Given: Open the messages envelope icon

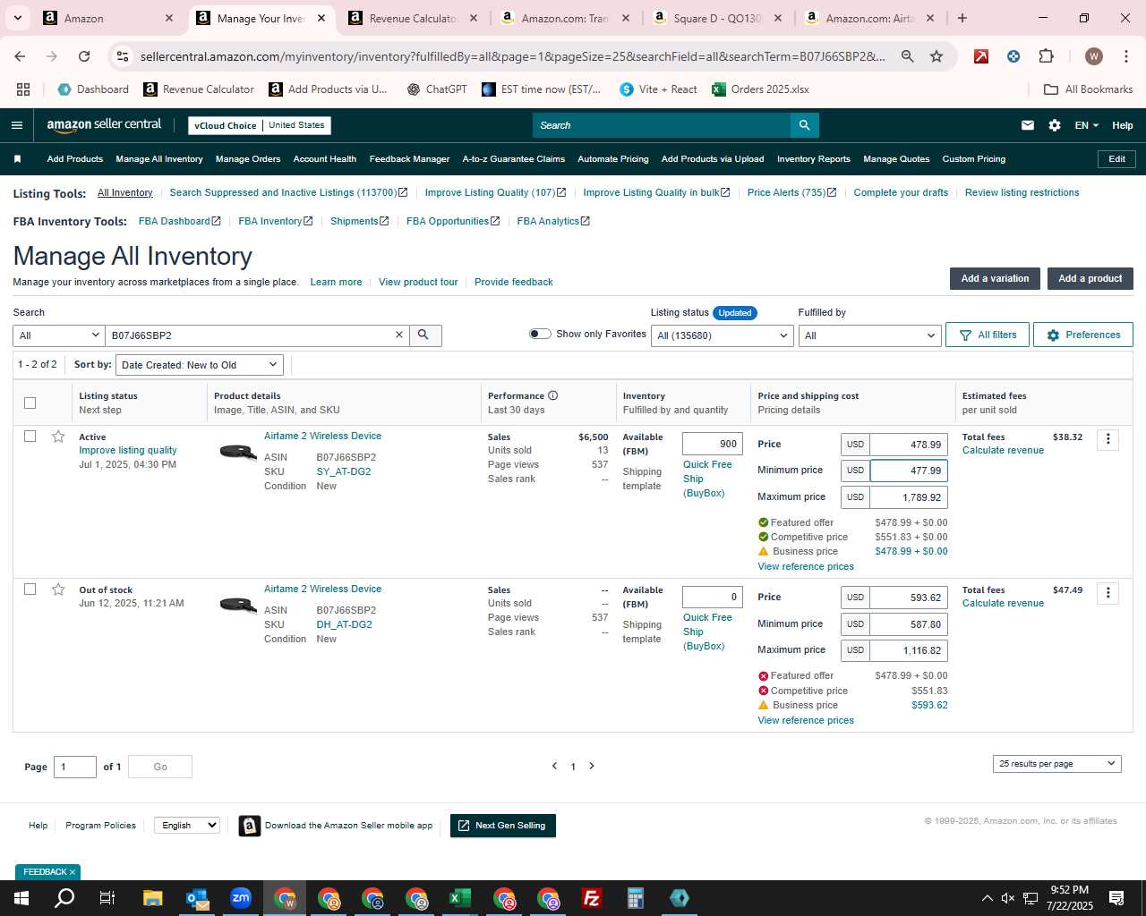Looking at the screenshot, I should point(1028,125).
